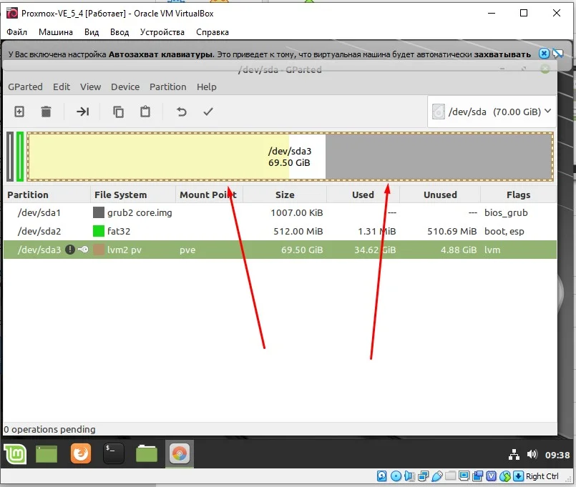Click the hard disk activity indicator
This screenshot has width=576, height=487.
tap(381, 476)
